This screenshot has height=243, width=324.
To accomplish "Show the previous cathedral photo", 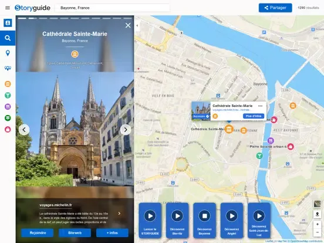I will click(x=24, y=130).
